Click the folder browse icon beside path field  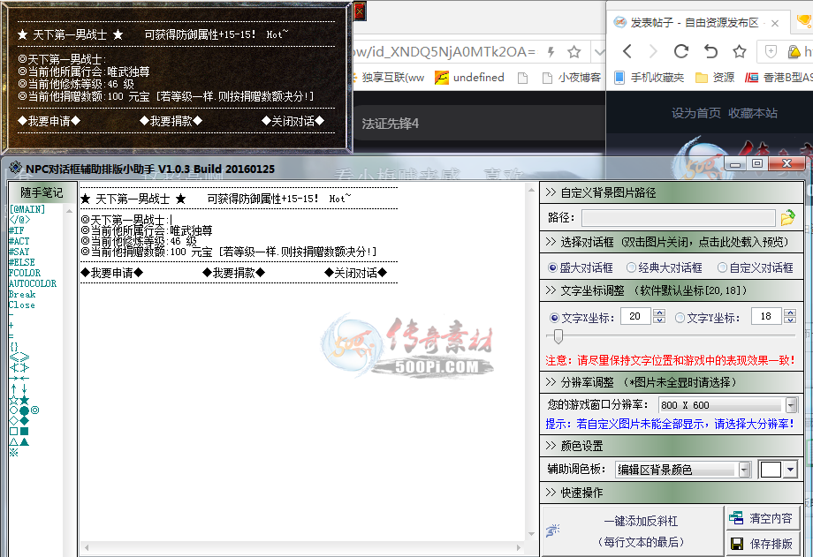point(787,218)
